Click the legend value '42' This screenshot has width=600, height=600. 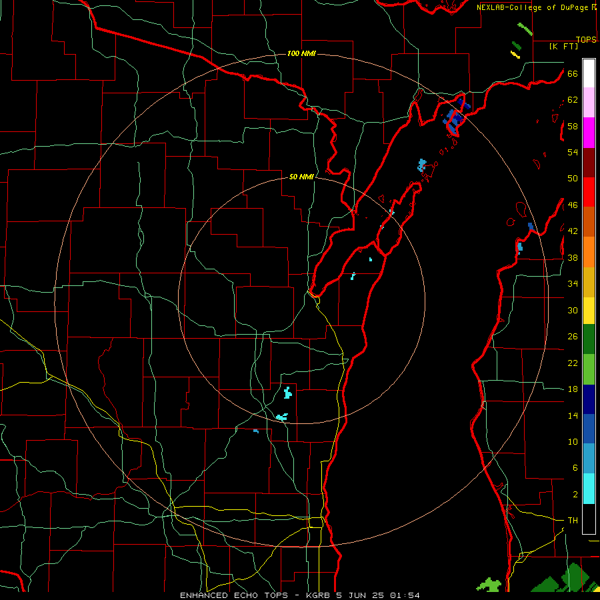[x=573, y=231]
